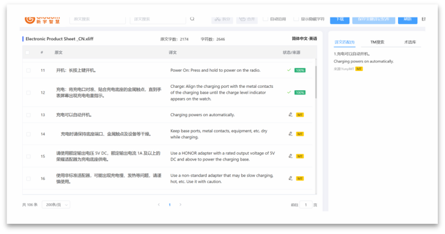Click the pencil edit icon in row 13
The image size is (445, 234).
point(290,115)
